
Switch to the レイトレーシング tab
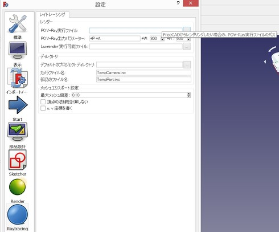tap(52, 14)
